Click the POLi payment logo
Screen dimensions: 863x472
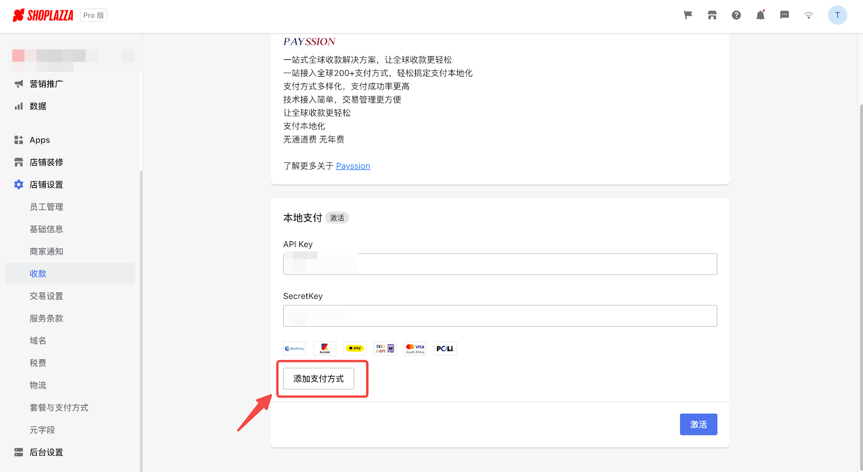[x=446, y=348]
